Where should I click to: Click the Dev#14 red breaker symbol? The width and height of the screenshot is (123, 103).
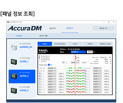click(80, 87)
